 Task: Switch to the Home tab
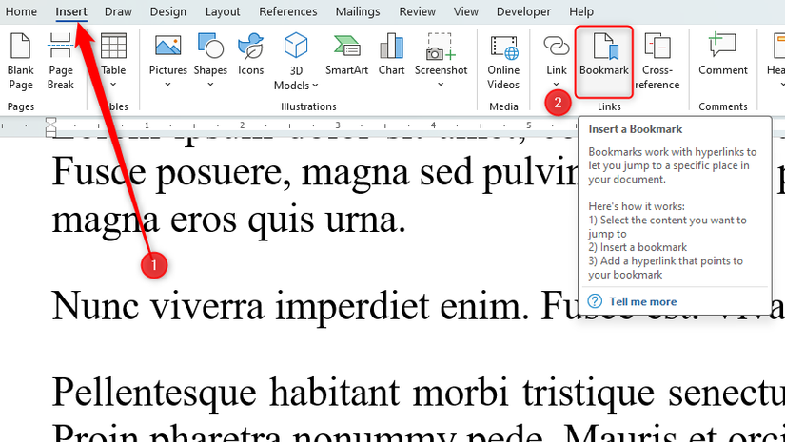(21, 11)
